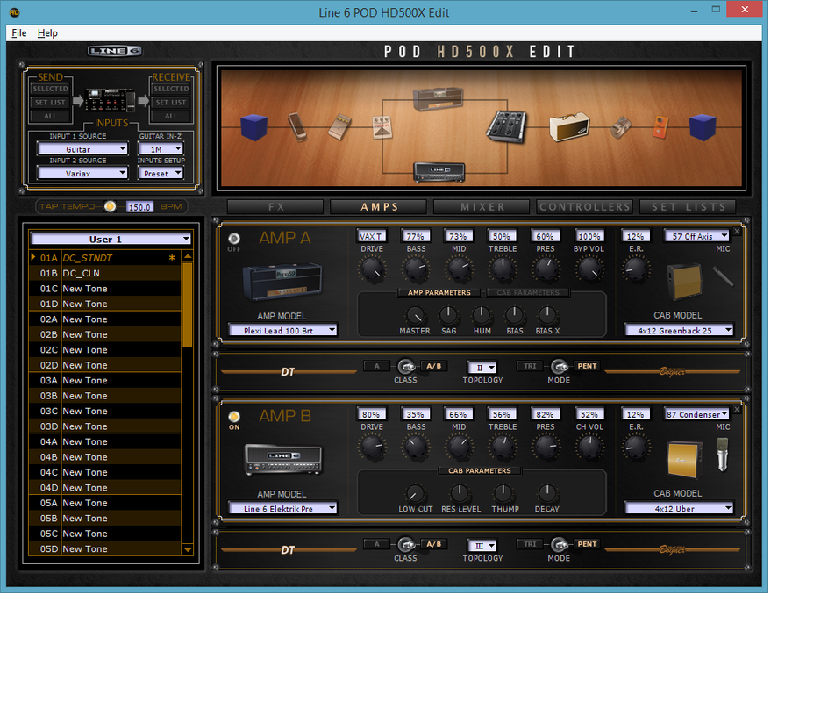
Task: Click the Uber cabinet image in Amp B
Action: tap(684, 460)
